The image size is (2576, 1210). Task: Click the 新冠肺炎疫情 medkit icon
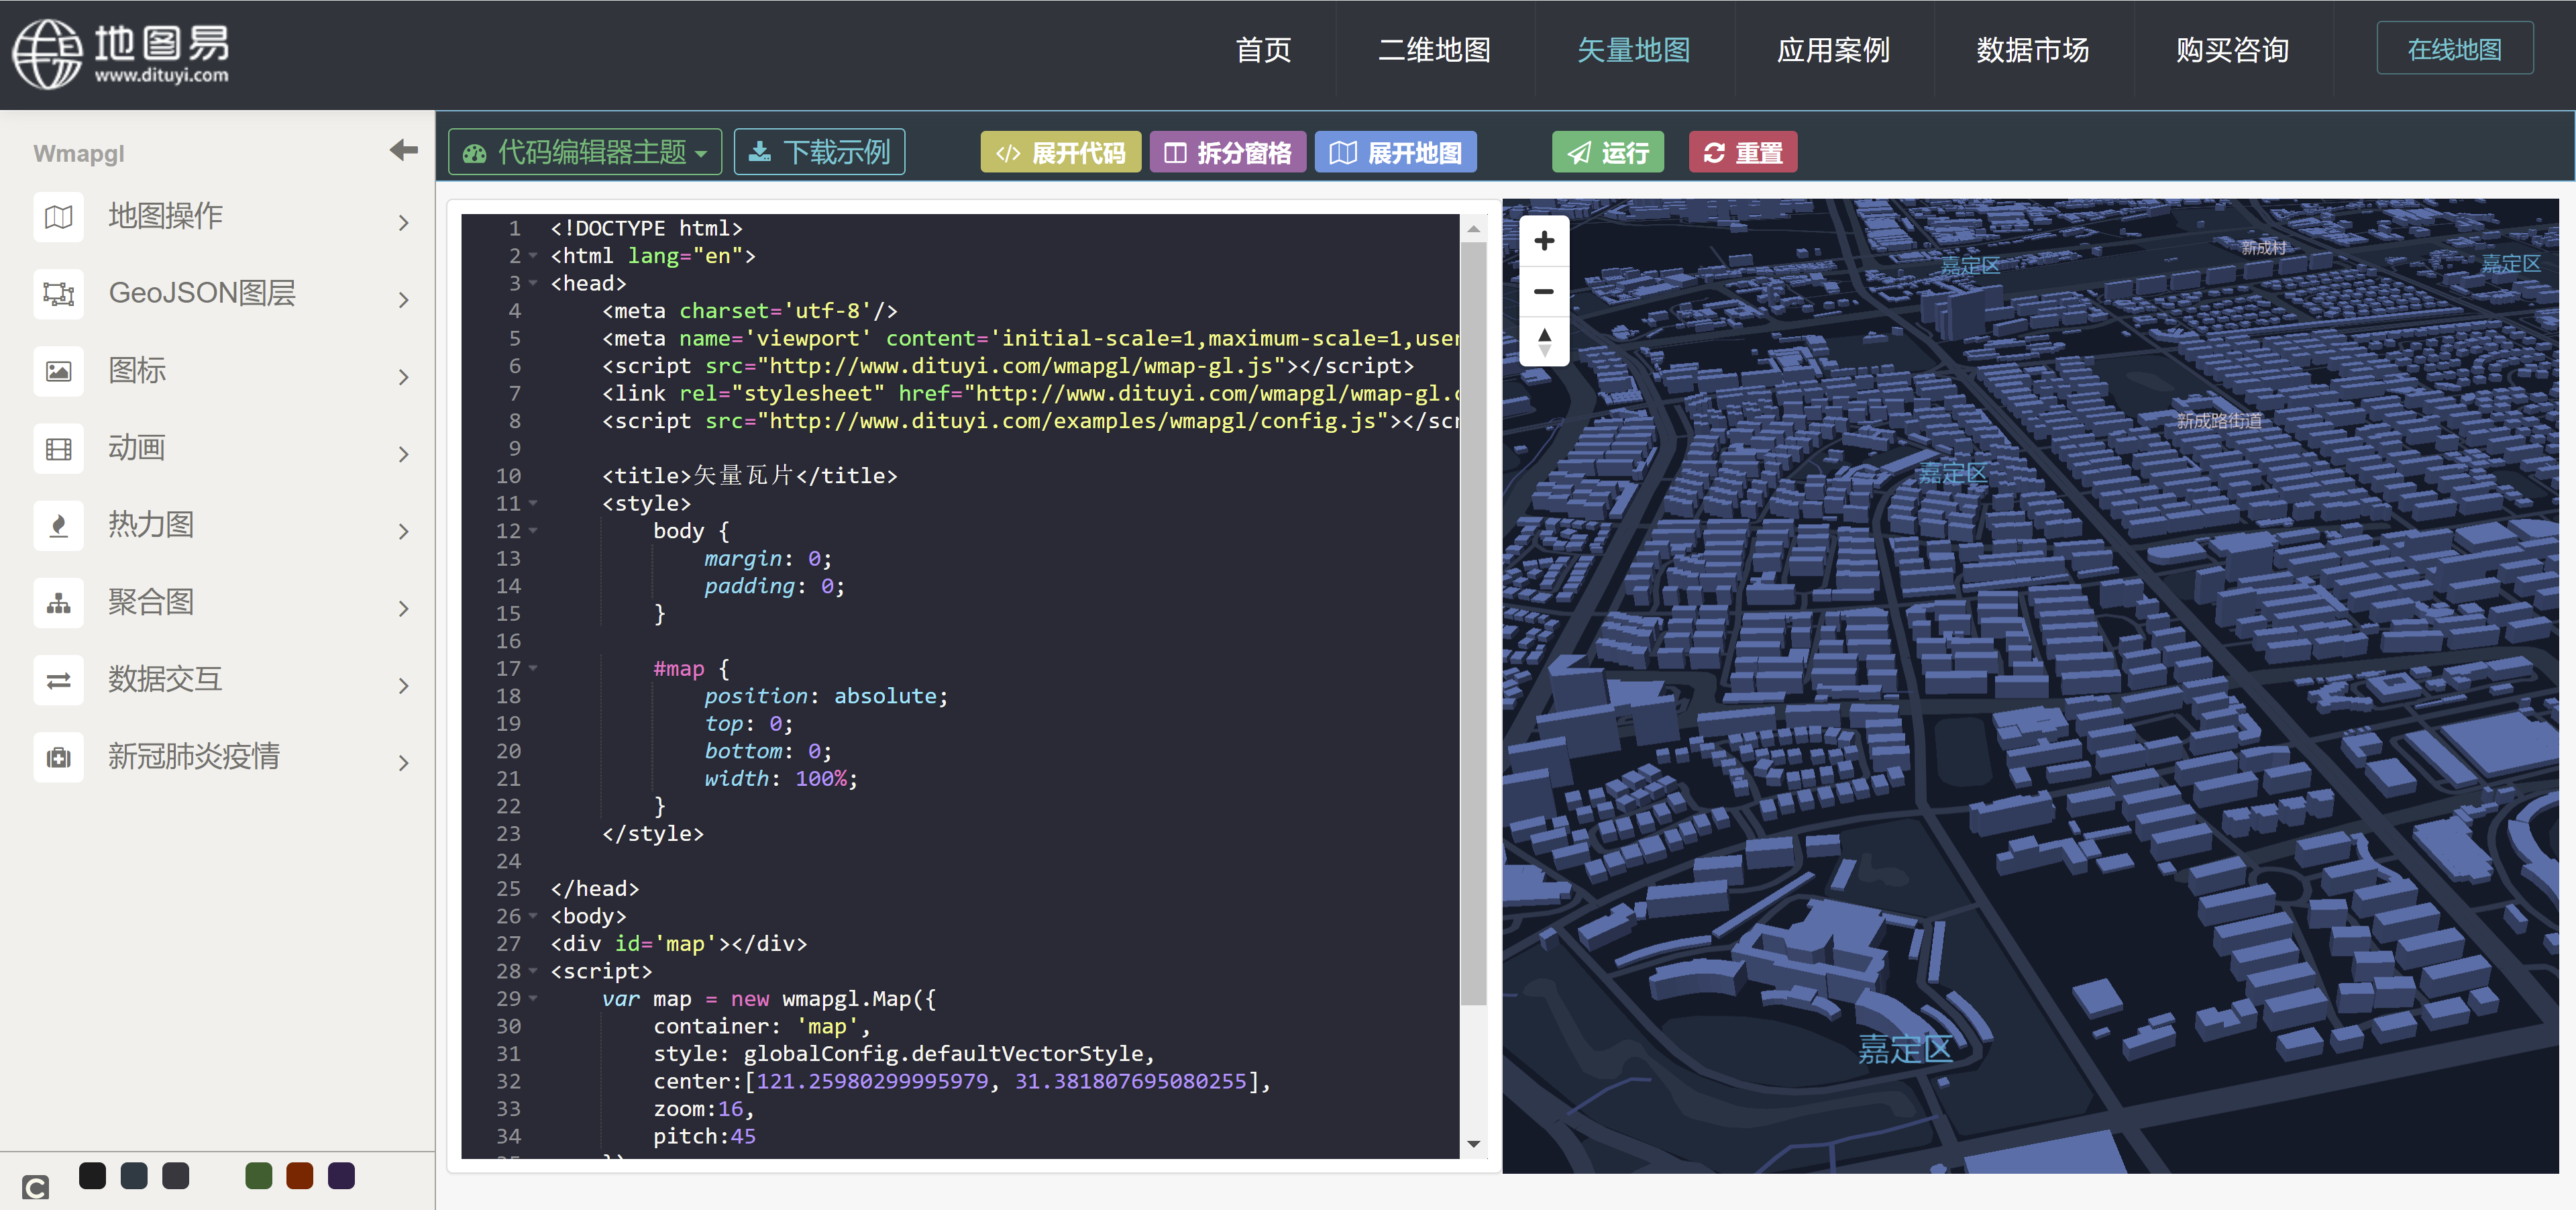(59, 757)
